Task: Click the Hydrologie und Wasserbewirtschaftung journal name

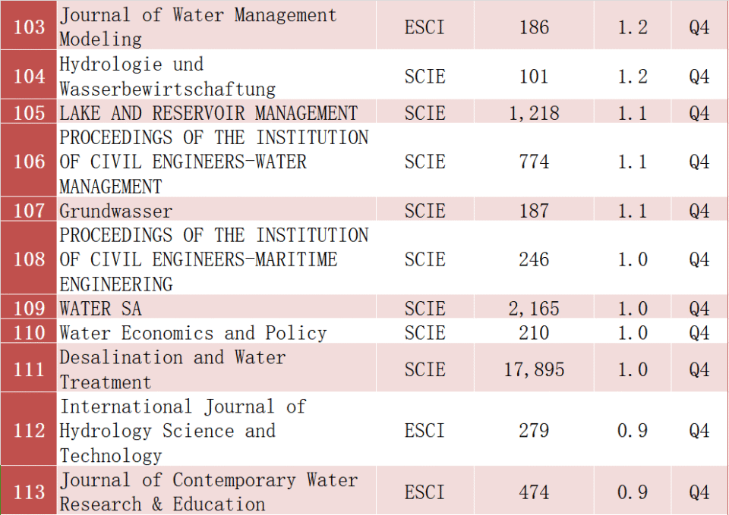Action: pos(167,77)
